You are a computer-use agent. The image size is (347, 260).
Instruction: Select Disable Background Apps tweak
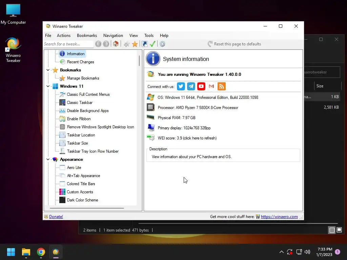coord(88,111)
